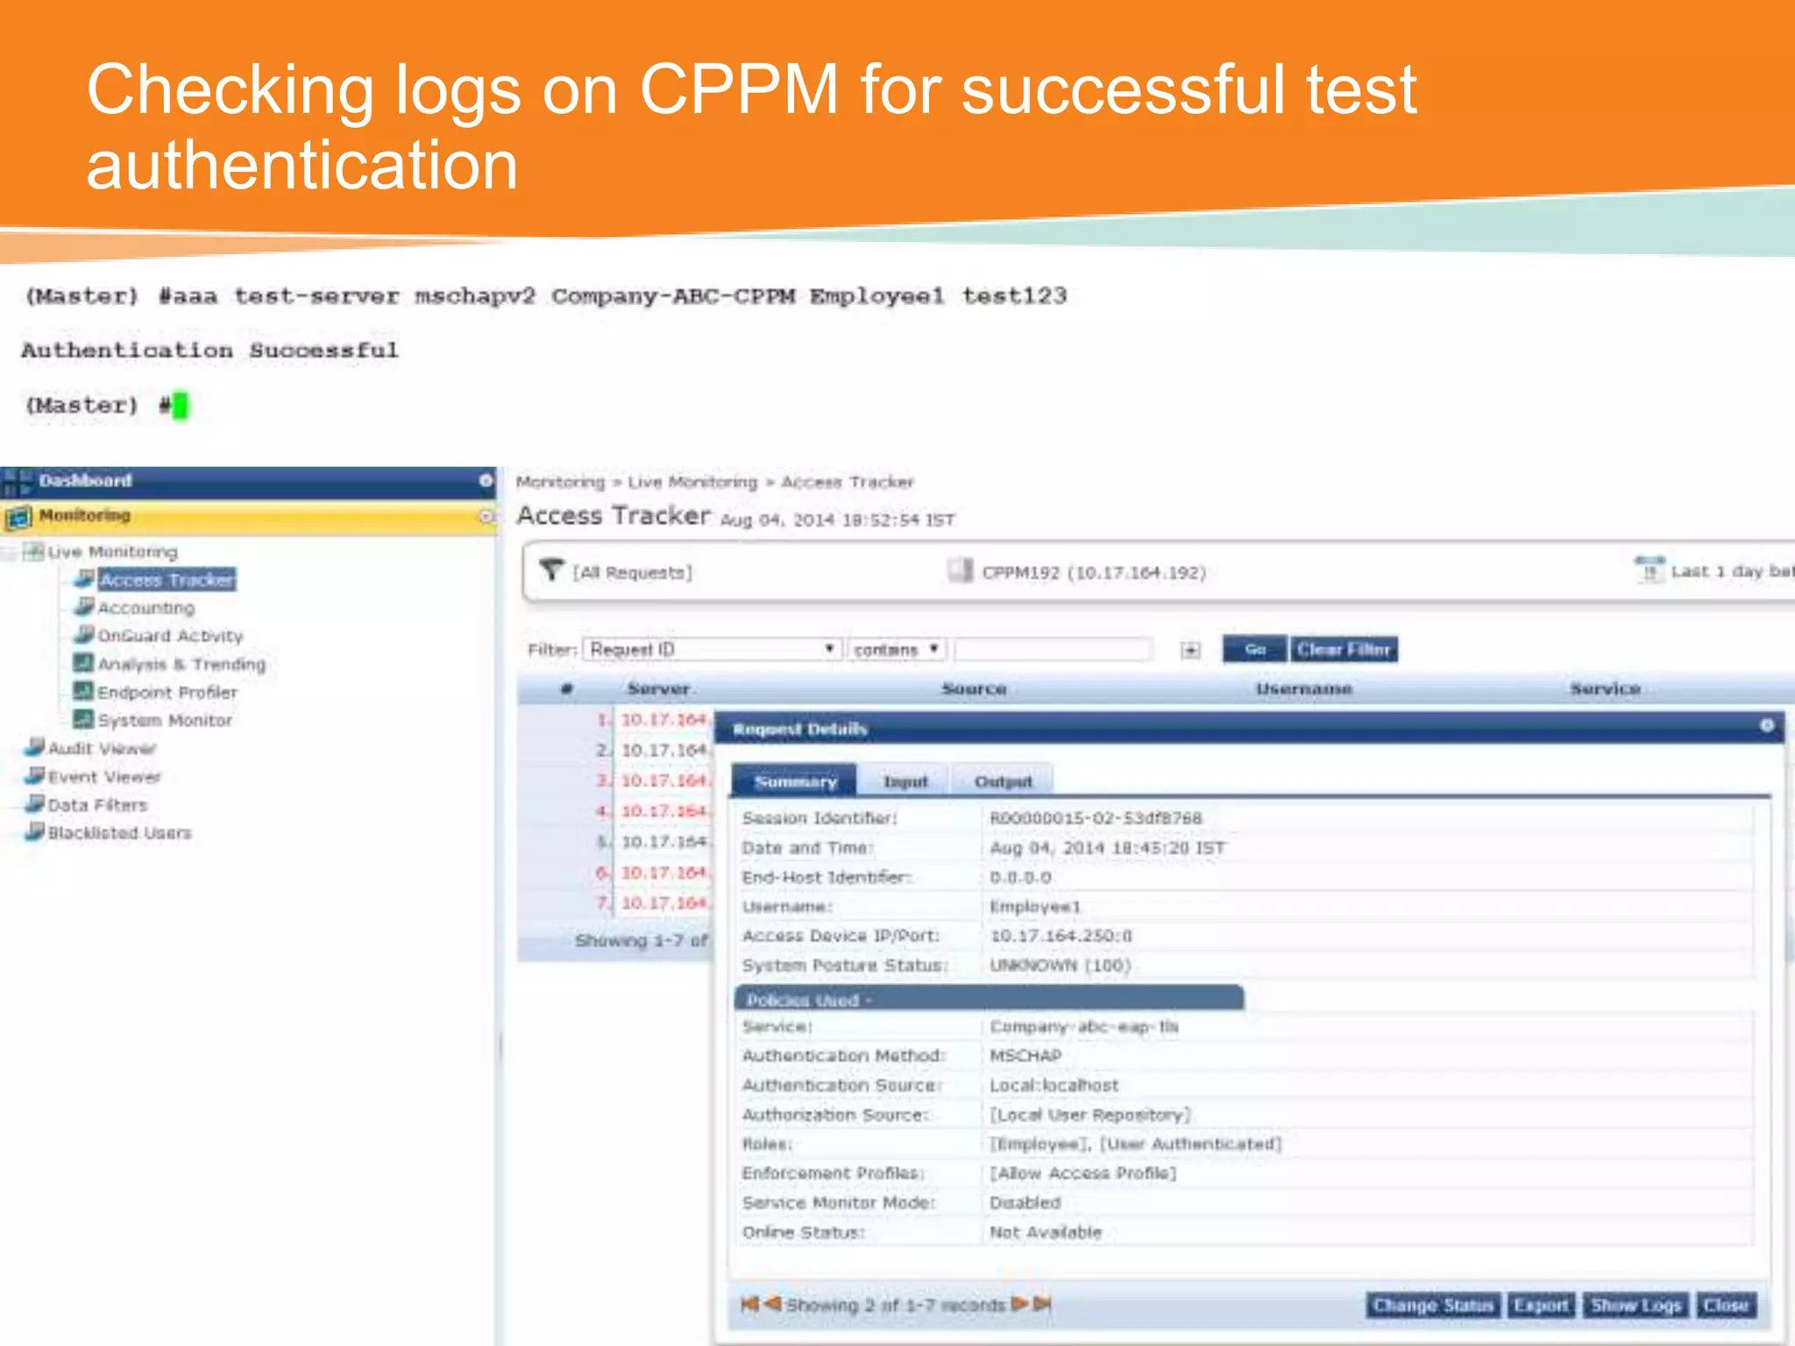This screenshot has height=1346, width=1795.
Task: Click the Event Viewer icon
Action: point(35,776)
